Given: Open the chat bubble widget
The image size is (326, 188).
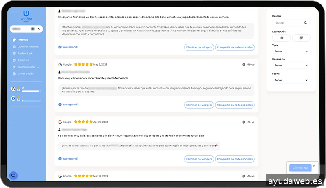Looking at the screenshot, I should pyautogui.click(x=13, y=175).
